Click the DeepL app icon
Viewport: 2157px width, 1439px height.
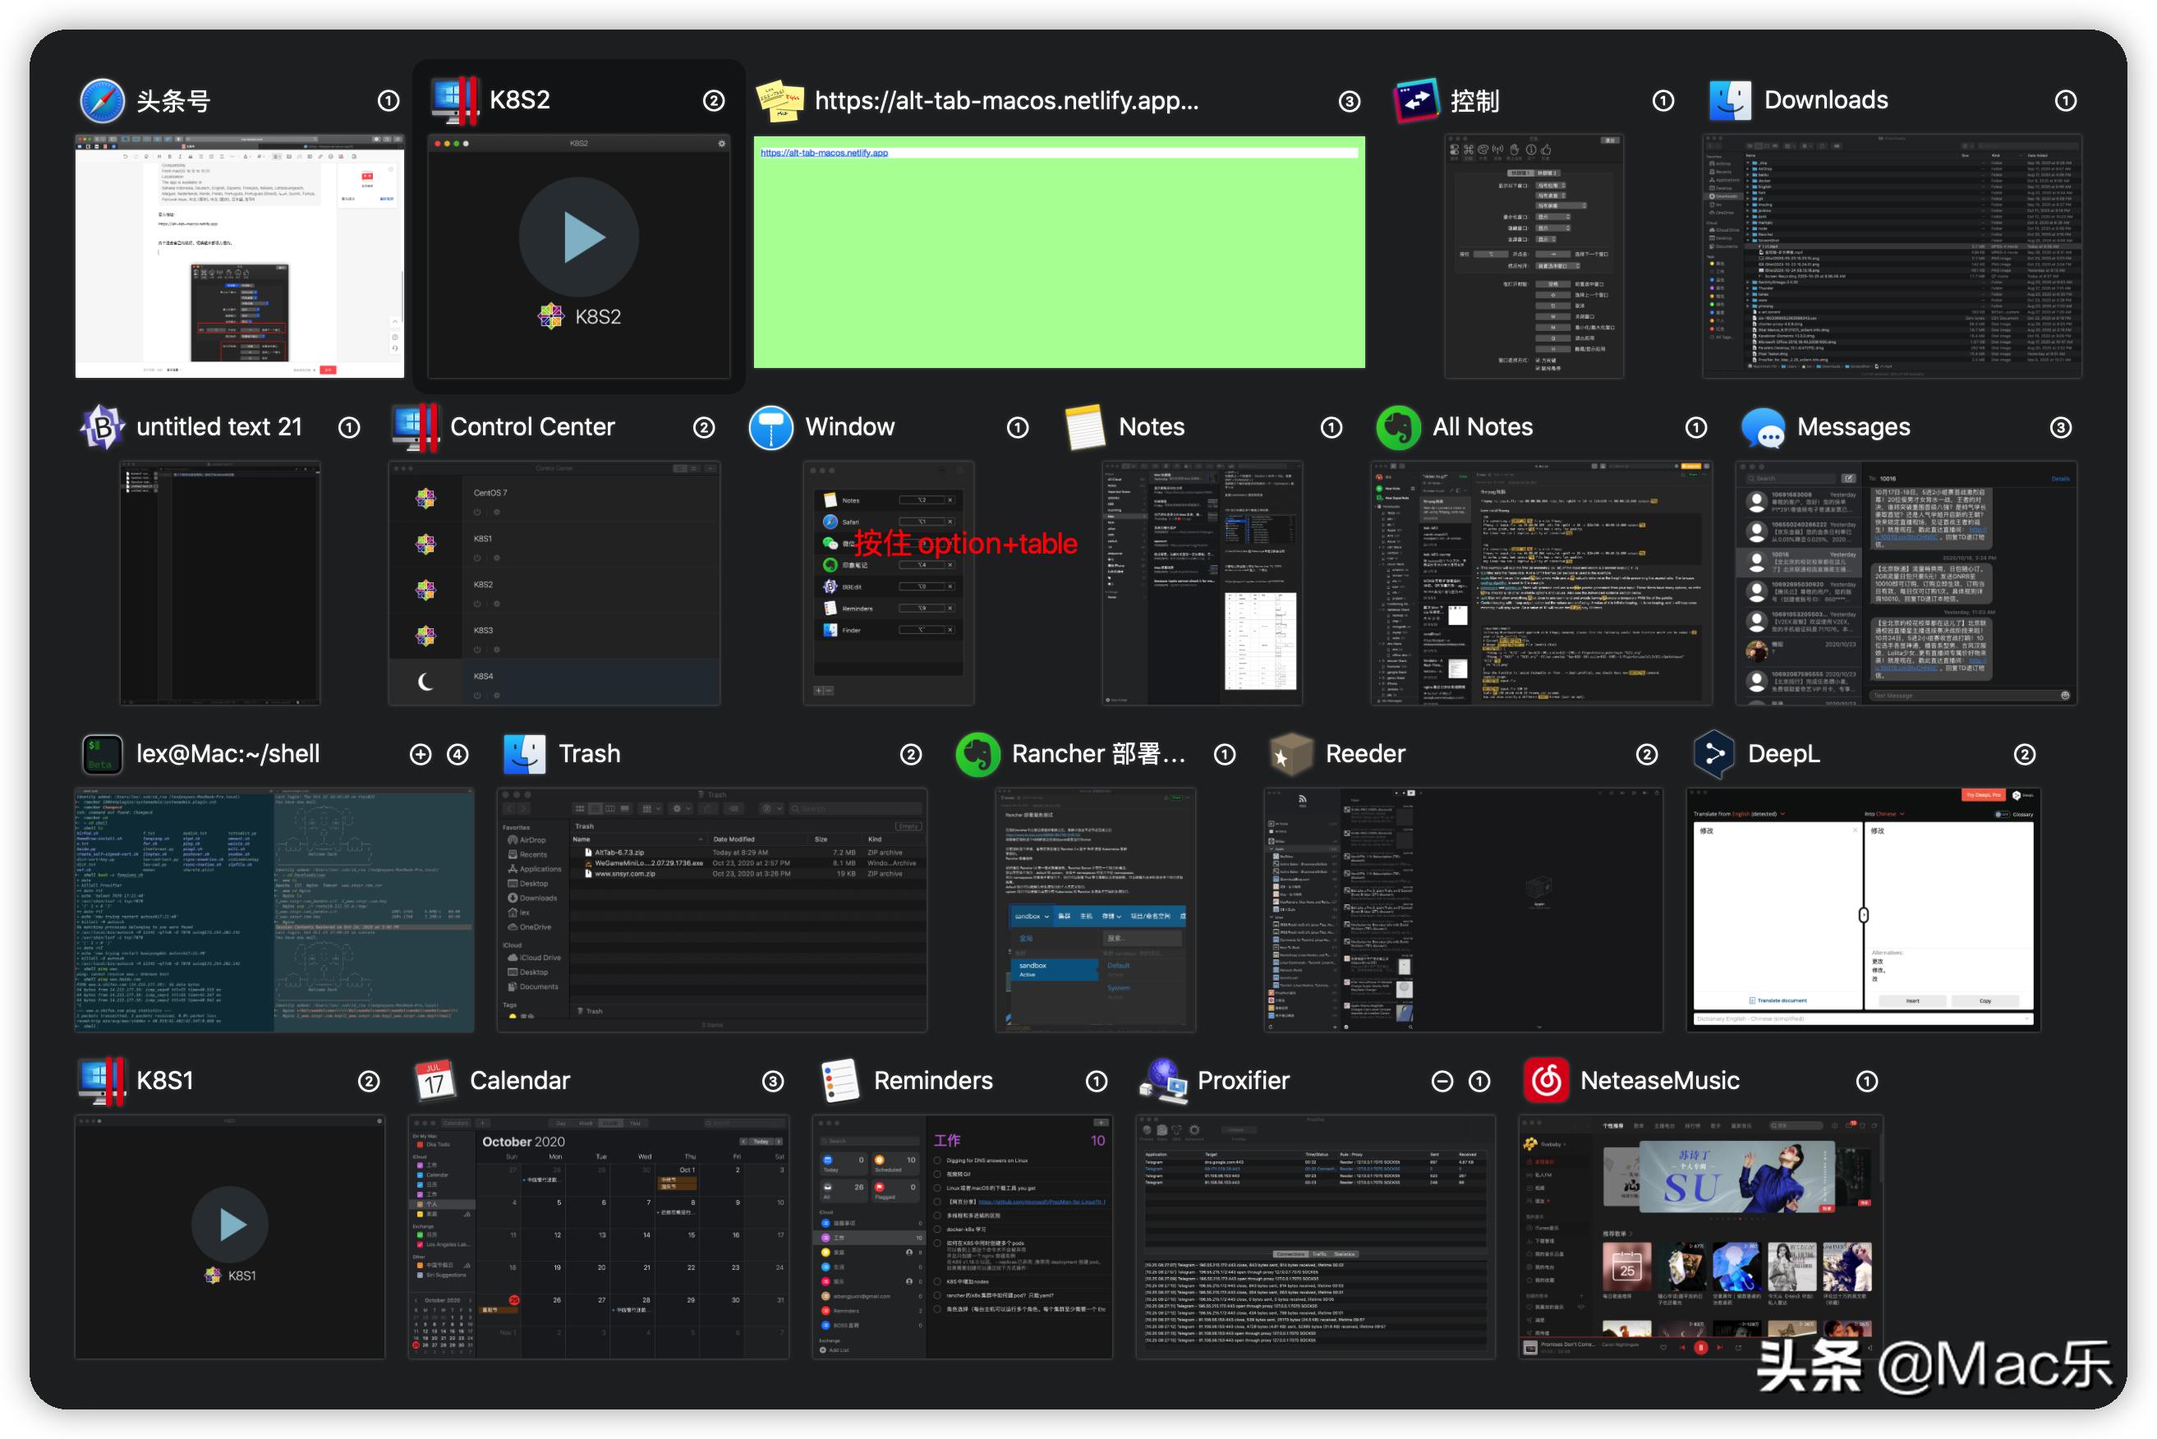[x=1713, y=754]
